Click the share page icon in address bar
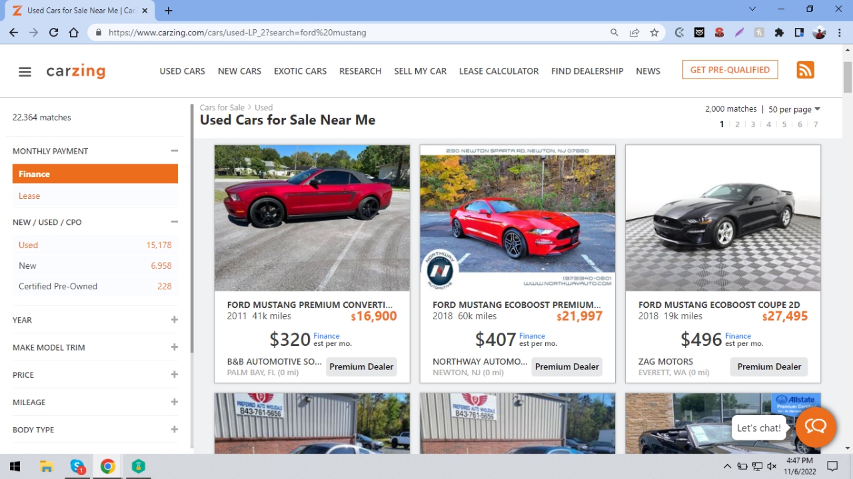The image size is (853, 479). click(x=634, y=32)
